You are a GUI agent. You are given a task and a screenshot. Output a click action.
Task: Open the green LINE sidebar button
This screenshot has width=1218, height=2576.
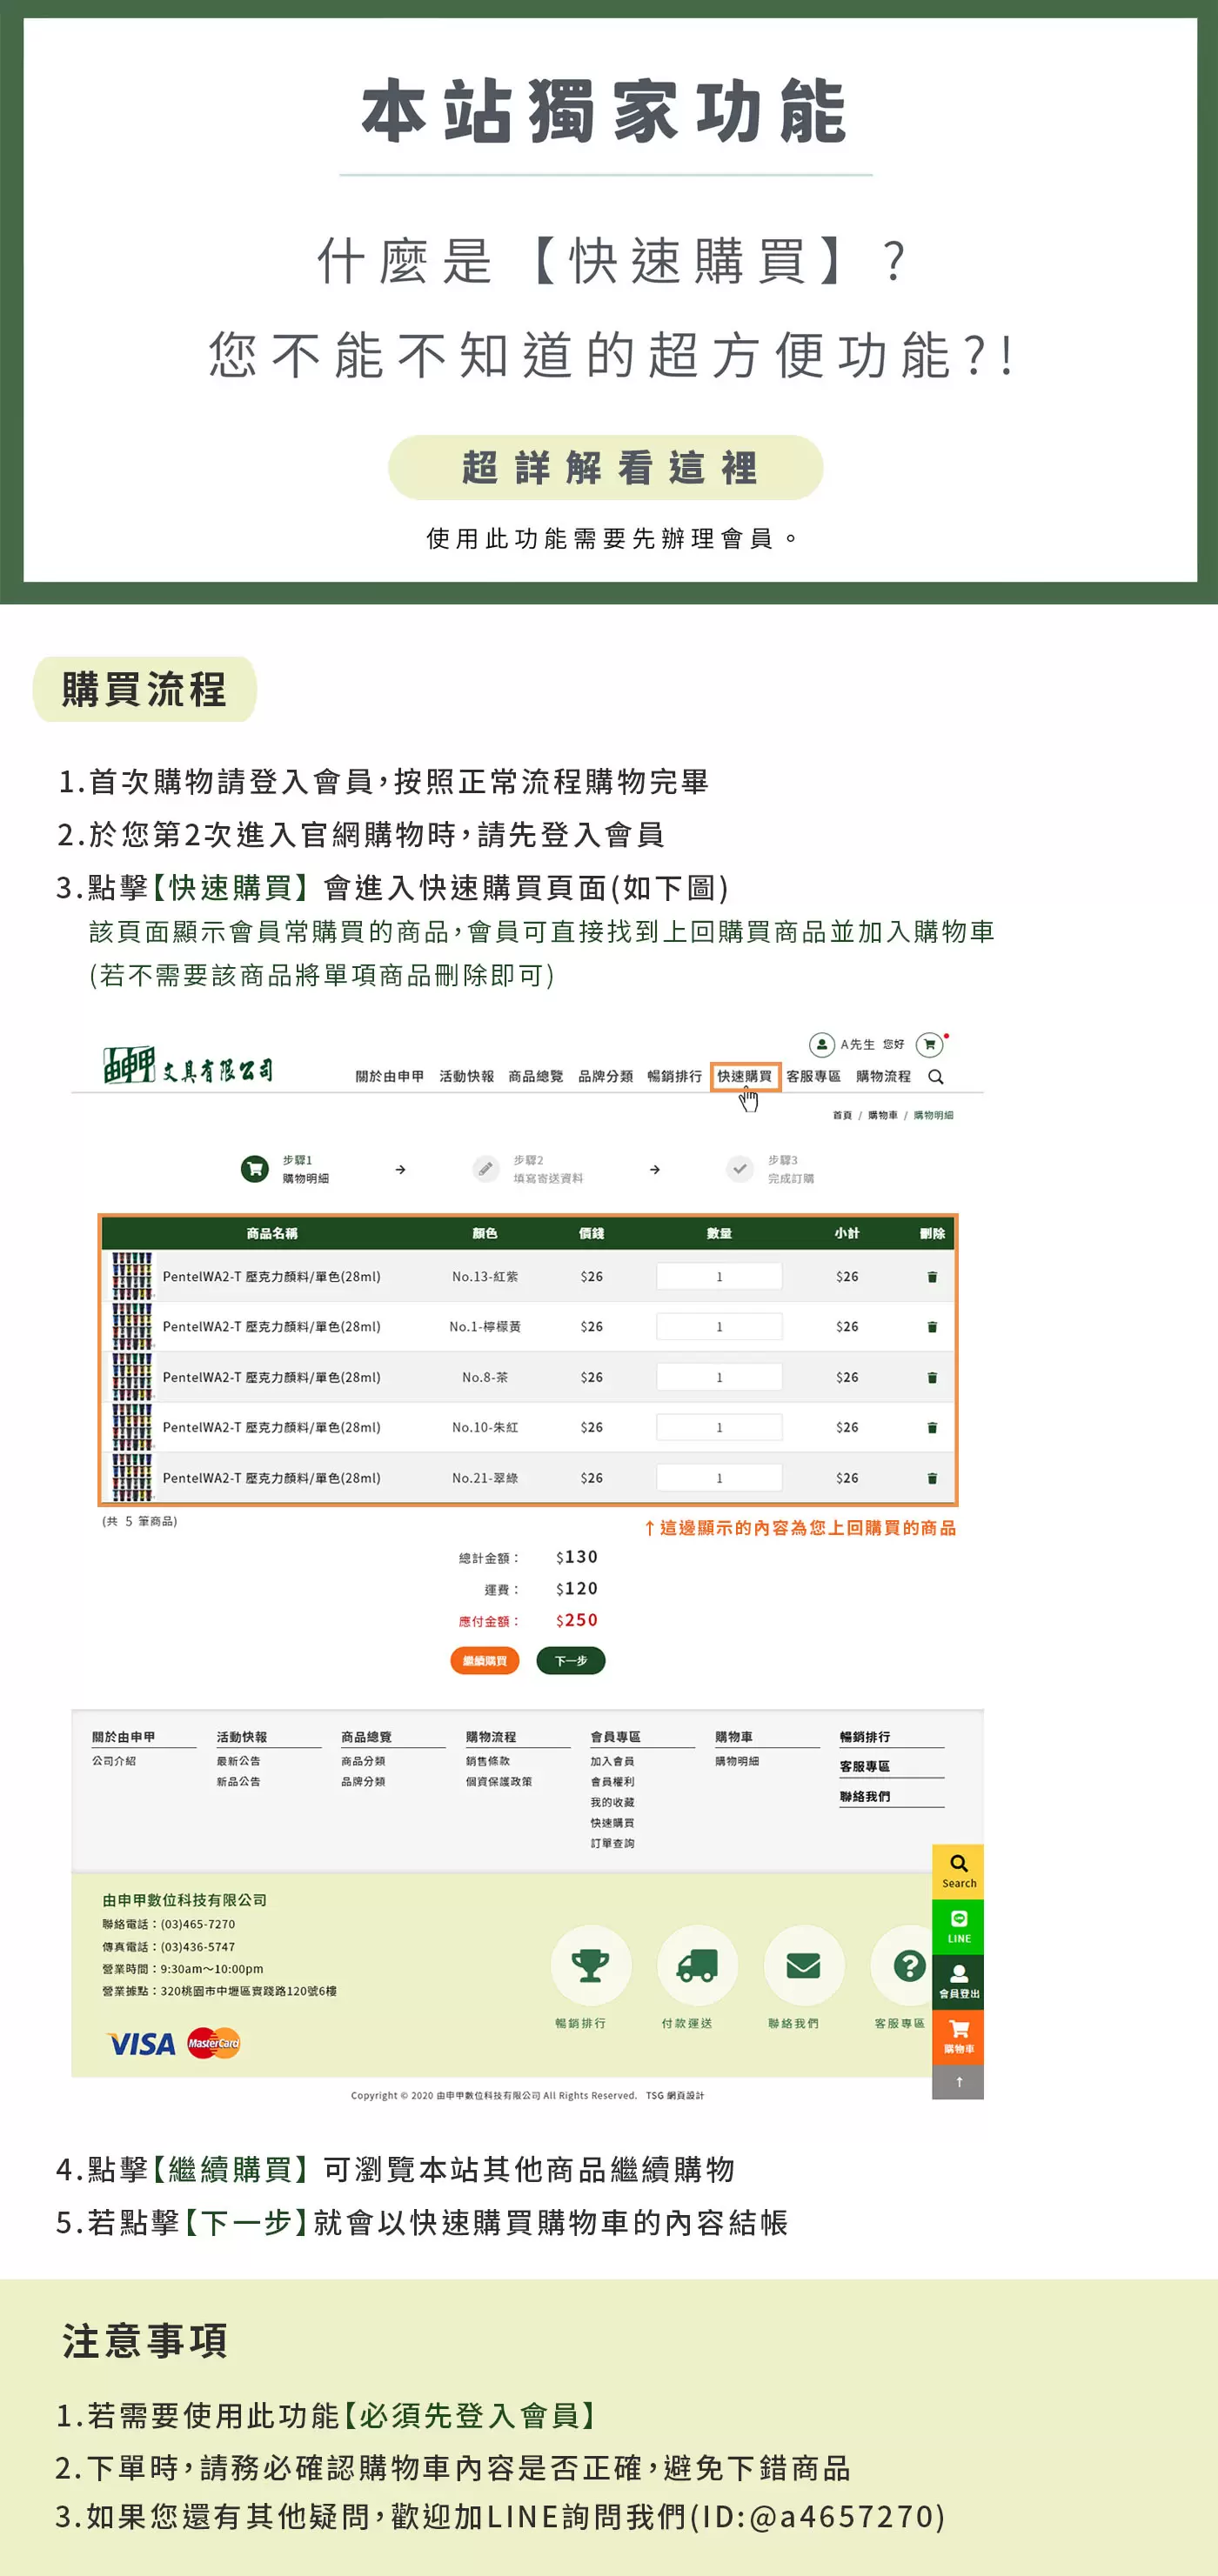(x=958, y=1927)
